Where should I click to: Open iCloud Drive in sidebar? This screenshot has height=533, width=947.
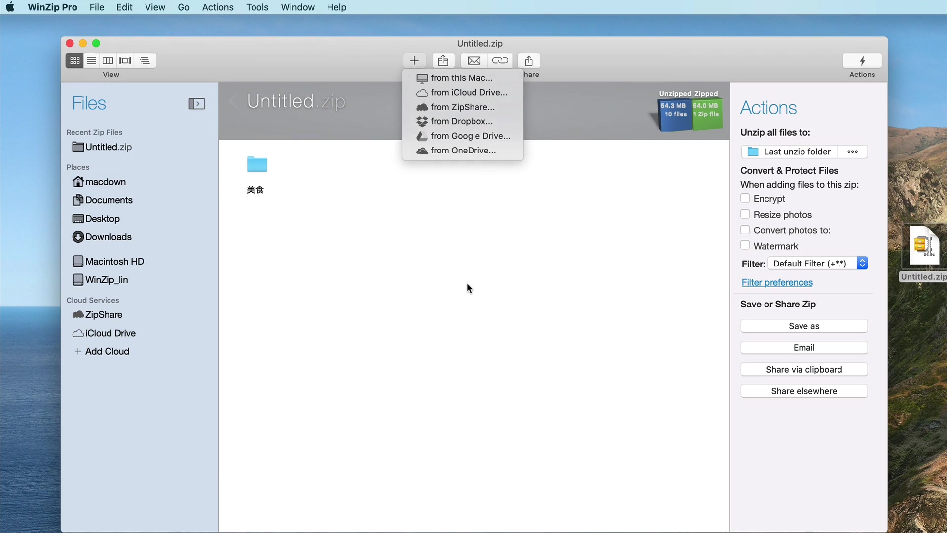pos(104,333)
